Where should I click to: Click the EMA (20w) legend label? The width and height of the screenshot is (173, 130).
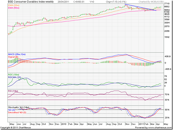pos(14,5)
